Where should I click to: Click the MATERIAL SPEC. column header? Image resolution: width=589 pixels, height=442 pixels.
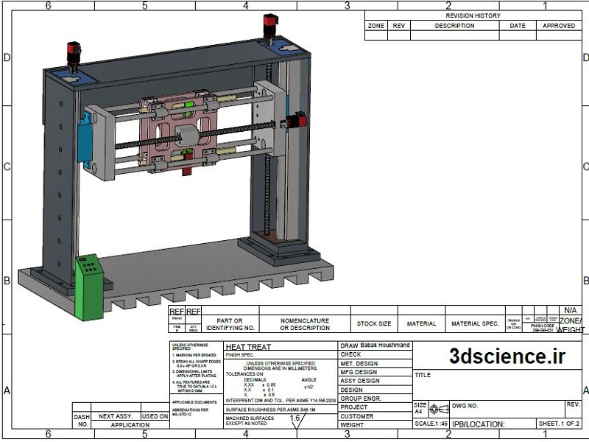coord(475,324)
